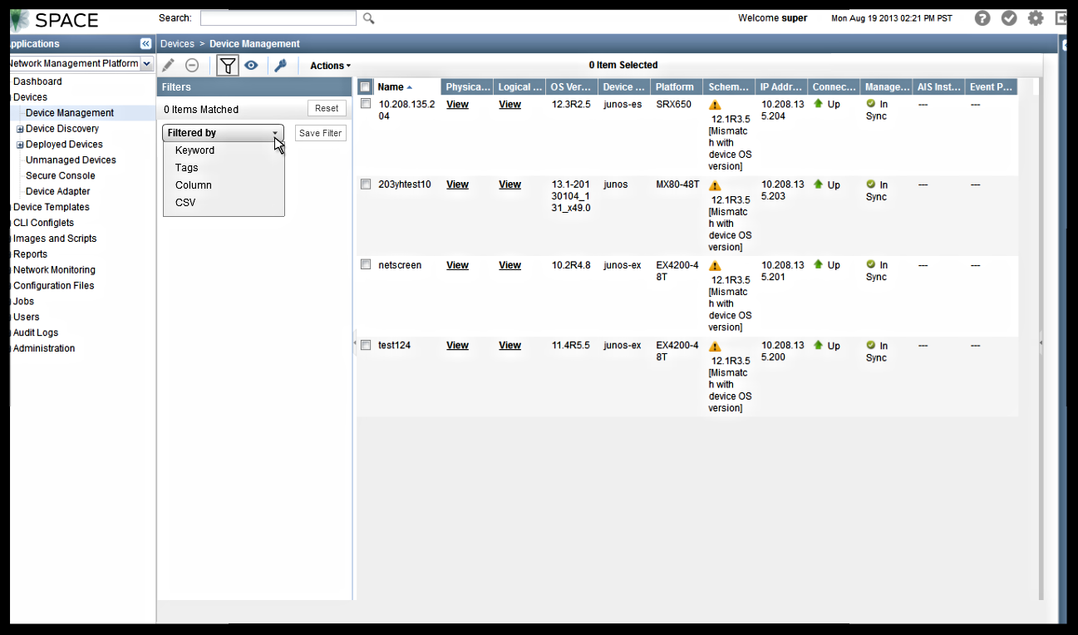Select Unmanaged Devices tree item
The height and width of the screenshot is (635, 1078).
point(71,160)
